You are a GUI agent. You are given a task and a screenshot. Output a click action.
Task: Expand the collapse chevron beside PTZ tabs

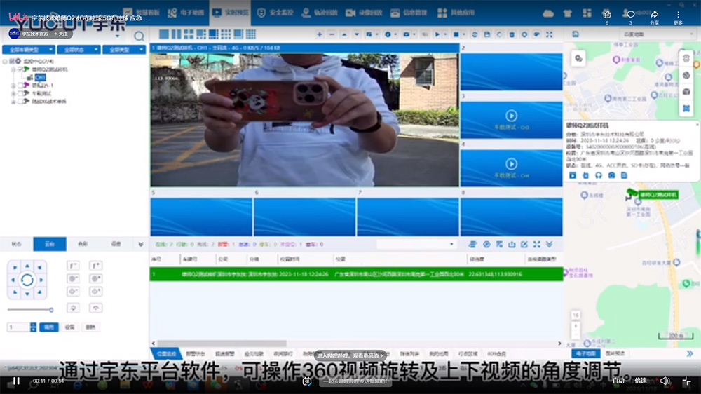[x=141, y=244]
